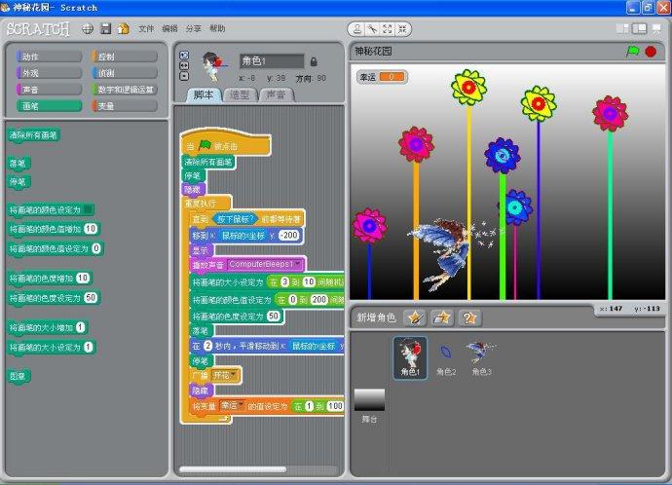This screenshot has height=485, width=672.
Task: Switch to full stage view mode
Action: click(x=640, y=28)
